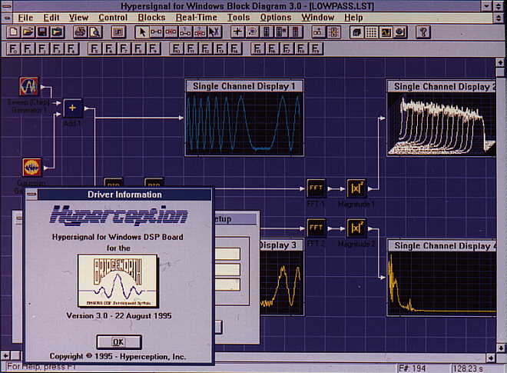This screenshot has width=507, height=373.
Task: Click the vertical scrollbar down arrow
Action: coord(500,348)
